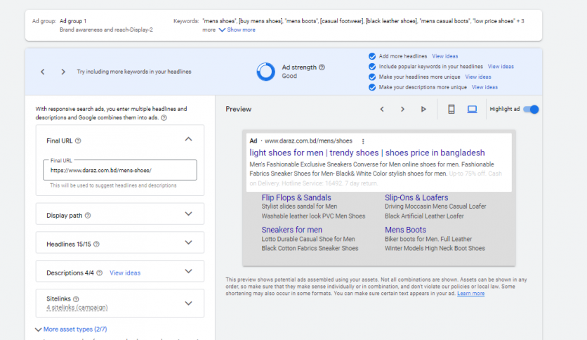587x340 pixels.
Task: Click checkmark beside Add more headlines
Action: (372, 56)
